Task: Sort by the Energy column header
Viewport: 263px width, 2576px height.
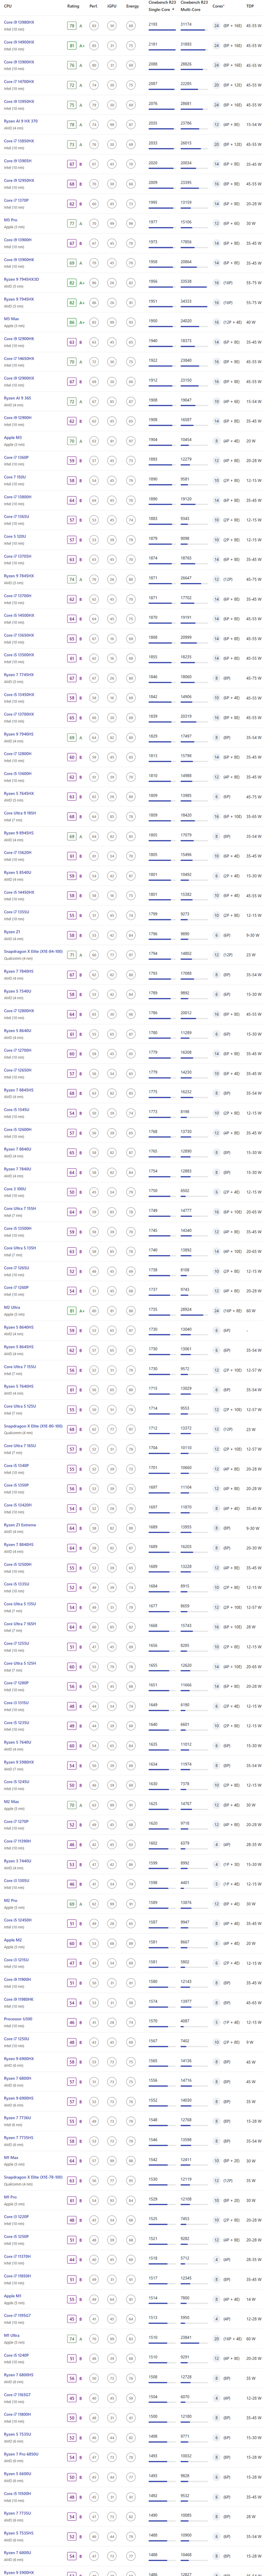Action: (132, 6)
